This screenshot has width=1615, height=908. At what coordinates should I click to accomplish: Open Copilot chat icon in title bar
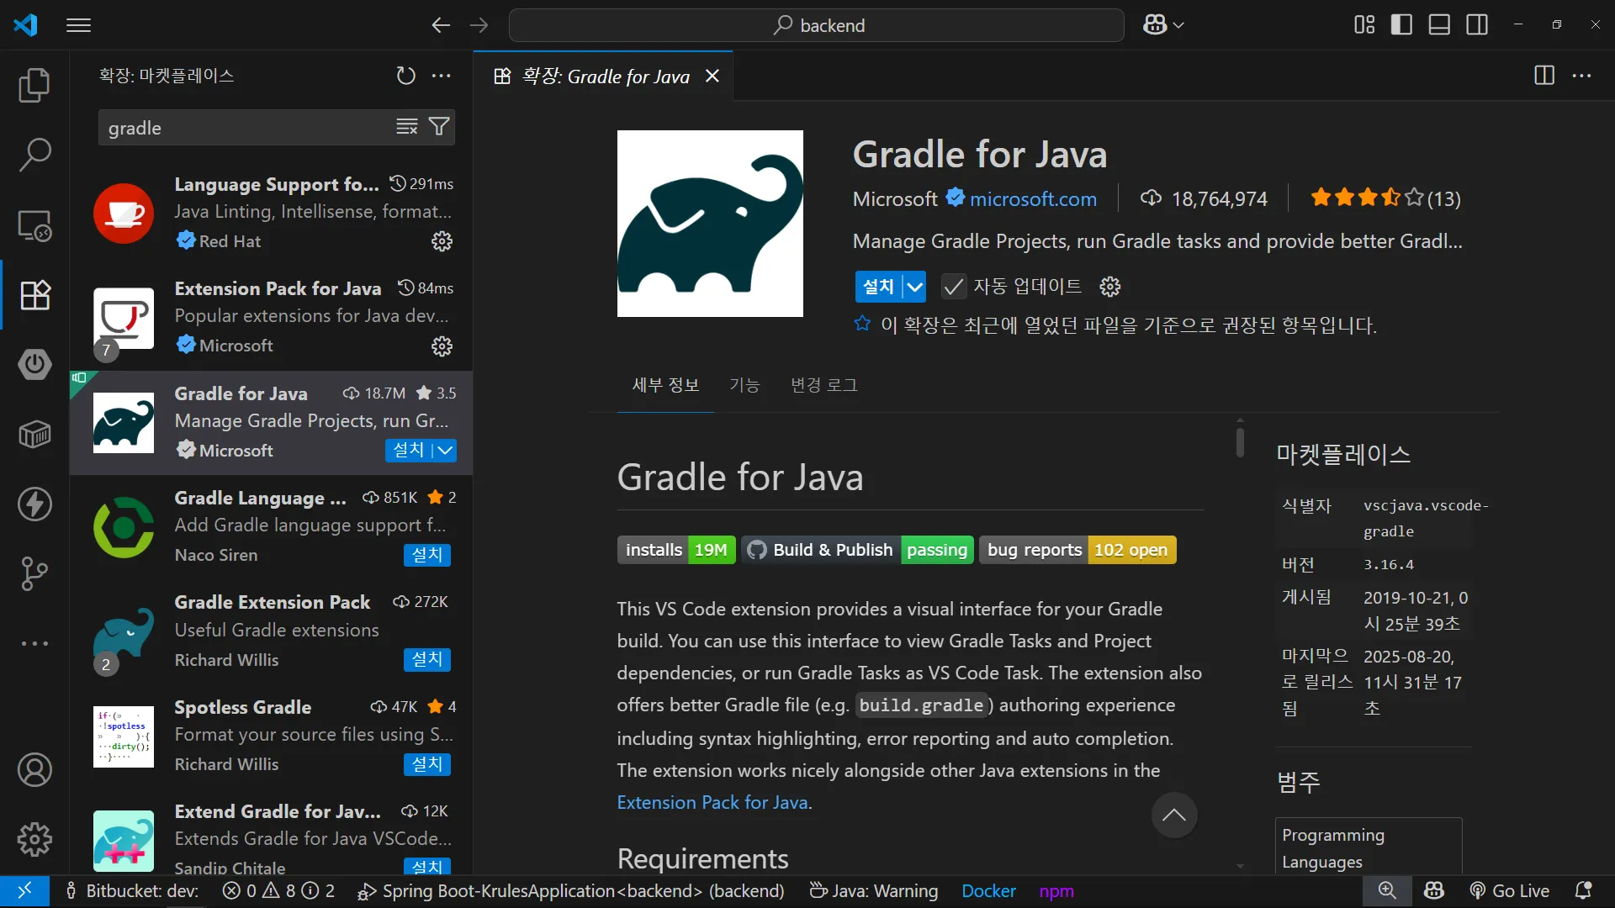[1154, 25]
